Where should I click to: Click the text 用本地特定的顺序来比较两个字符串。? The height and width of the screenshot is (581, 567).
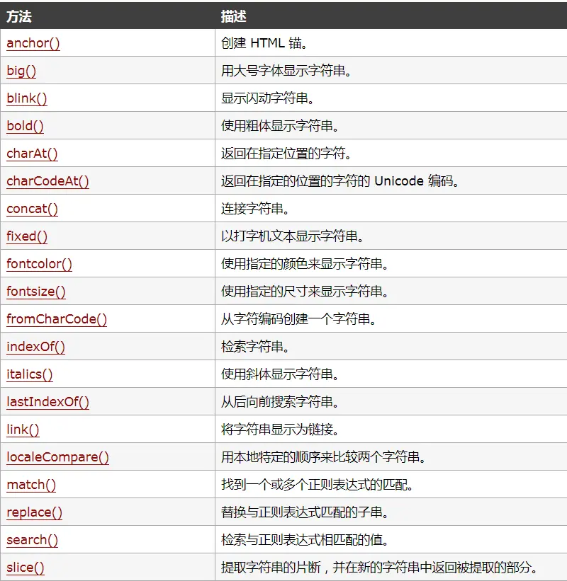(323, 457)
